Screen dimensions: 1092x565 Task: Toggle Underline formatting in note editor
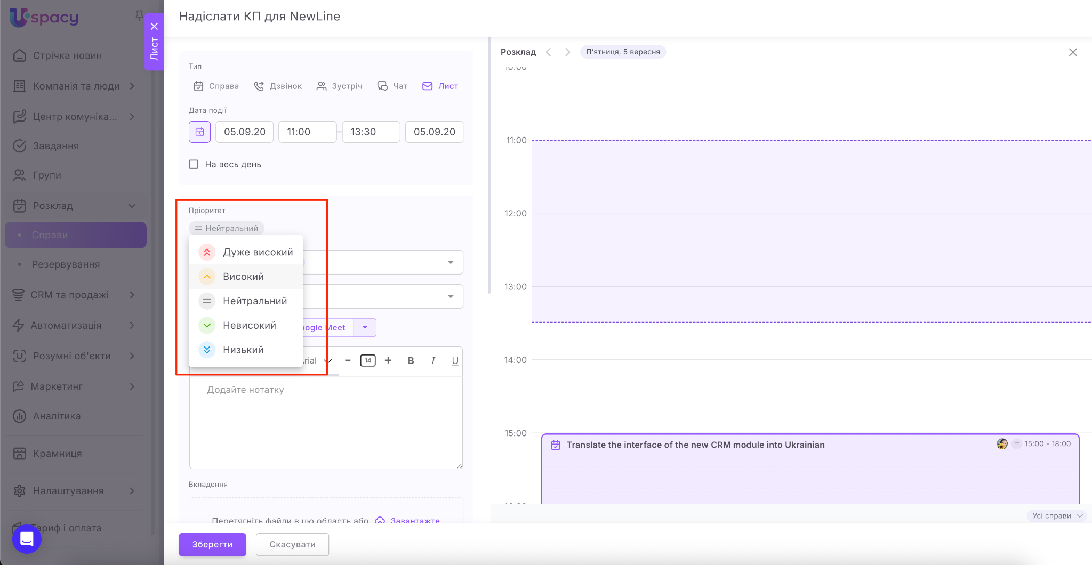pyautogui.click(x=455, y=361)
